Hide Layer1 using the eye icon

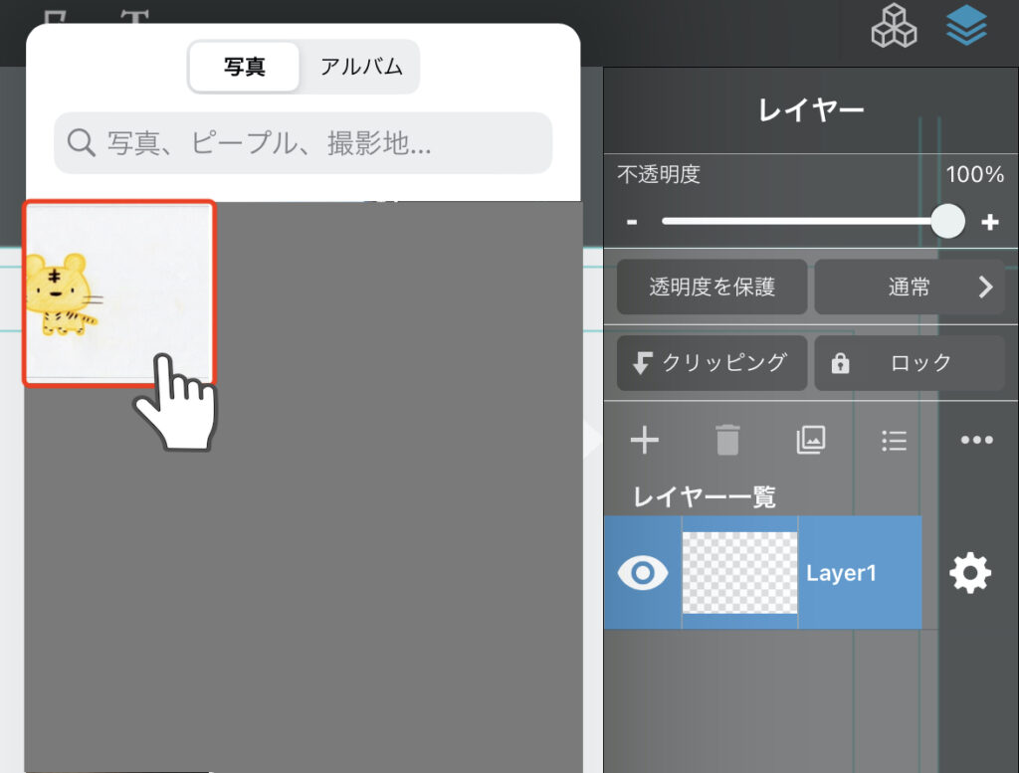[x=643, y=573]
